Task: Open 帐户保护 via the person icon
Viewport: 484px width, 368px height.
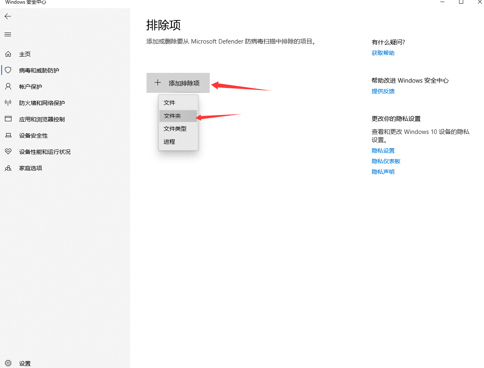Action: point(8,87)
